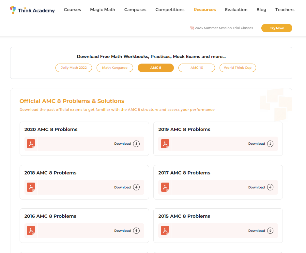
Task: Click the 'Download the past official exams' subtitle
Action: [117, 110]
